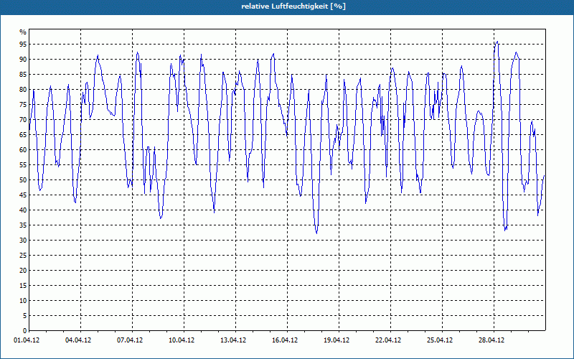The height and width of the screenshot is (359, 574).
Task: Click the date label 19.04.12
Action: point(337,340)
